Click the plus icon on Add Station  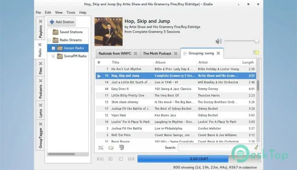pos(52,22)
